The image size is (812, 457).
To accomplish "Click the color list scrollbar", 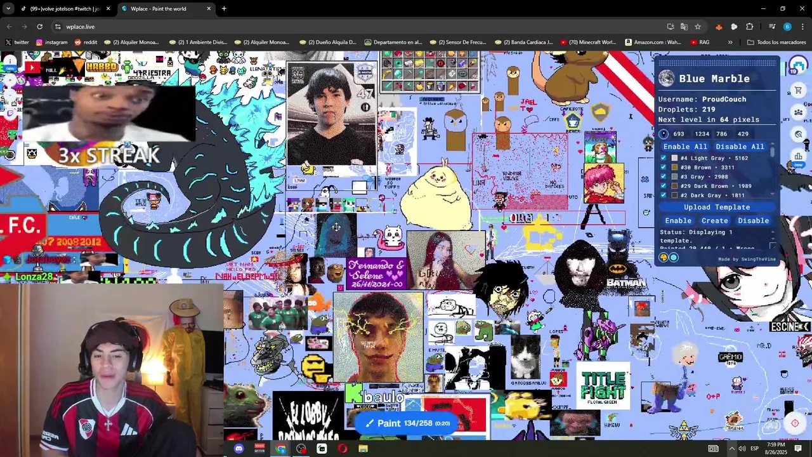I will (773, 150).
